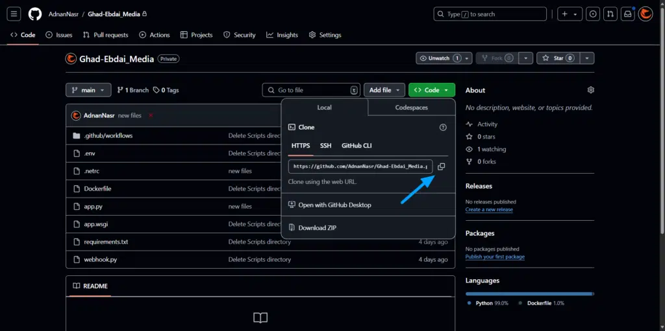Screen dimensions: 665x331
Task: Click the failed status X next to new files
Action: pos(151,115)
